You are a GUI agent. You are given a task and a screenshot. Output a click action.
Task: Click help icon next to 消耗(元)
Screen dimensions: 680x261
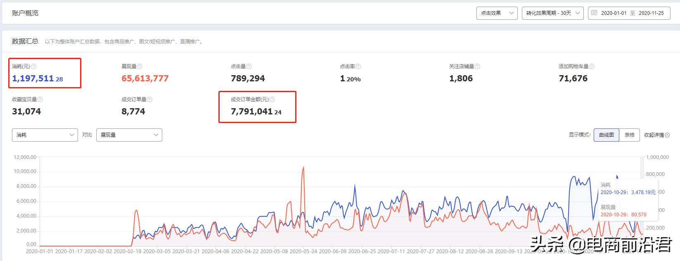[34, 66]
